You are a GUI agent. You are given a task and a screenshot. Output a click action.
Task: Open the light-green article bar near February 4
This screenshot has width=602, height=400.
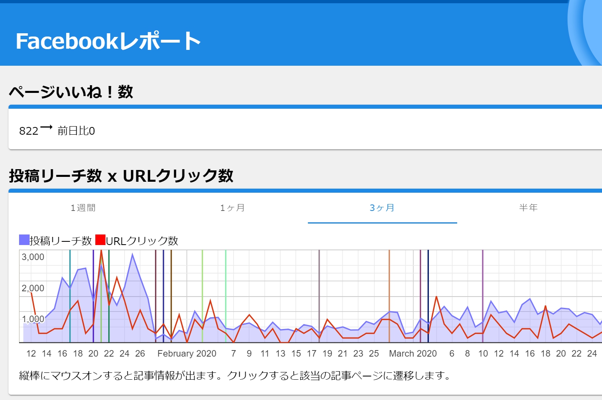pos(203,296)
